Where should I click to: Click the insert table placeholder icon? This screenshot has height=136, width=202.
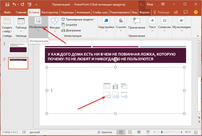[x=107, y=86]
